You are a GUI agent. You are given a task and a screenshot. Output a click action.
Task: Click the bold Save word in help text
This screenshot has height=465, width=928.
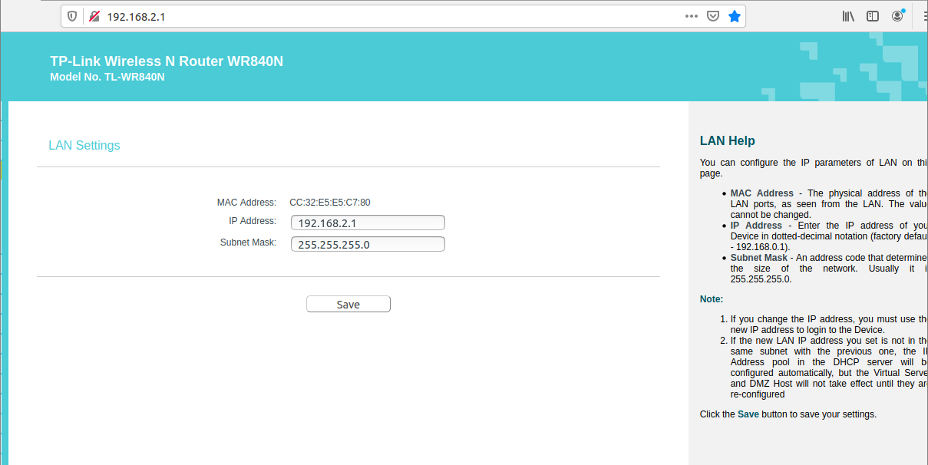pos(748,414)
